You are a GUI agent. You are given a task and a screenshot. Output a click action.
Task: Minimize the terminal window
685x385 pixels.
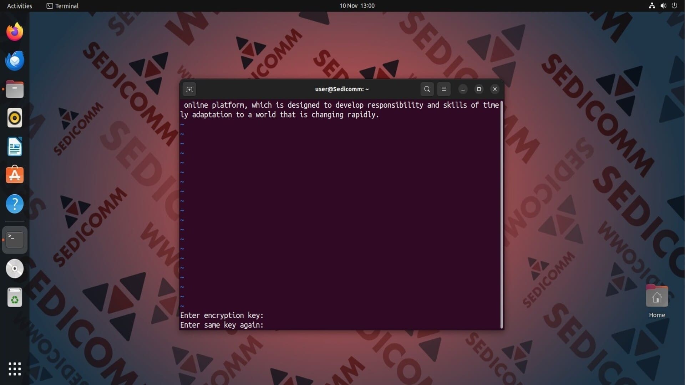coord(463,89)
